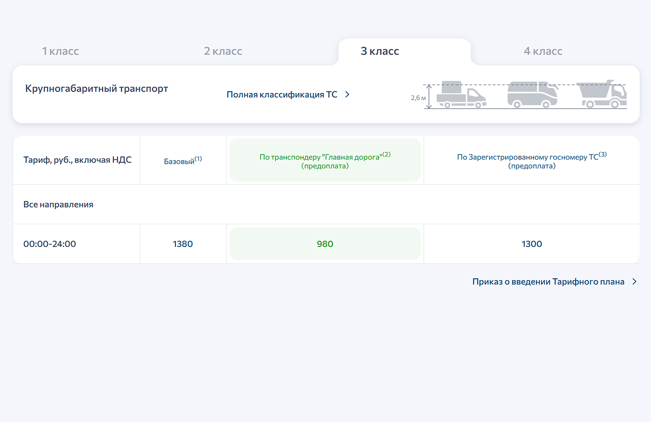This screenshot has height=422, width=651.
Task: Click chevron next to Полная классификация ТС
Action: 347,95
